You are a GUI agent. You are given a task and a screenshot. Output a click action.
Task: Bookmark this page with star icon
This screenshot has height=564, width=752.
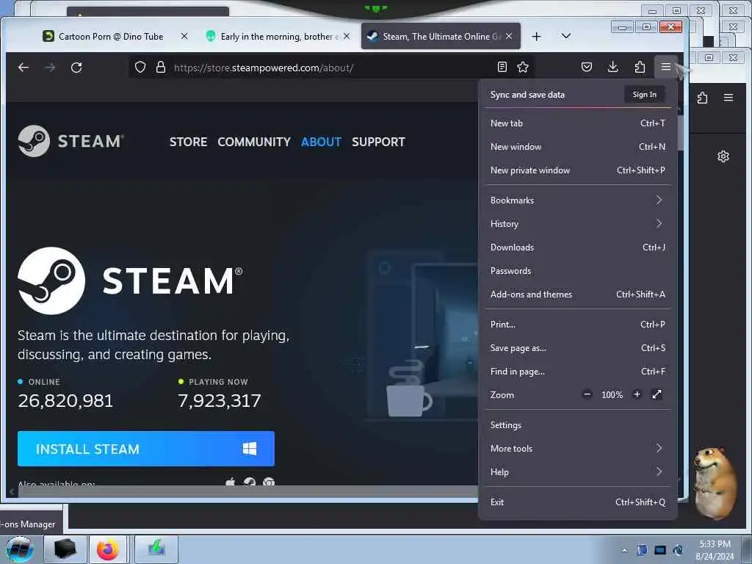pyautogui.click(x=523, y=67)
